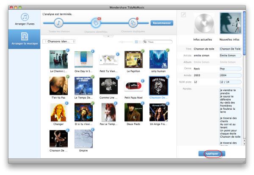This screenshot has width=254, height=175.
Task: Click the new album cover art
Action: pyautogui.click(x=230, y=23)
